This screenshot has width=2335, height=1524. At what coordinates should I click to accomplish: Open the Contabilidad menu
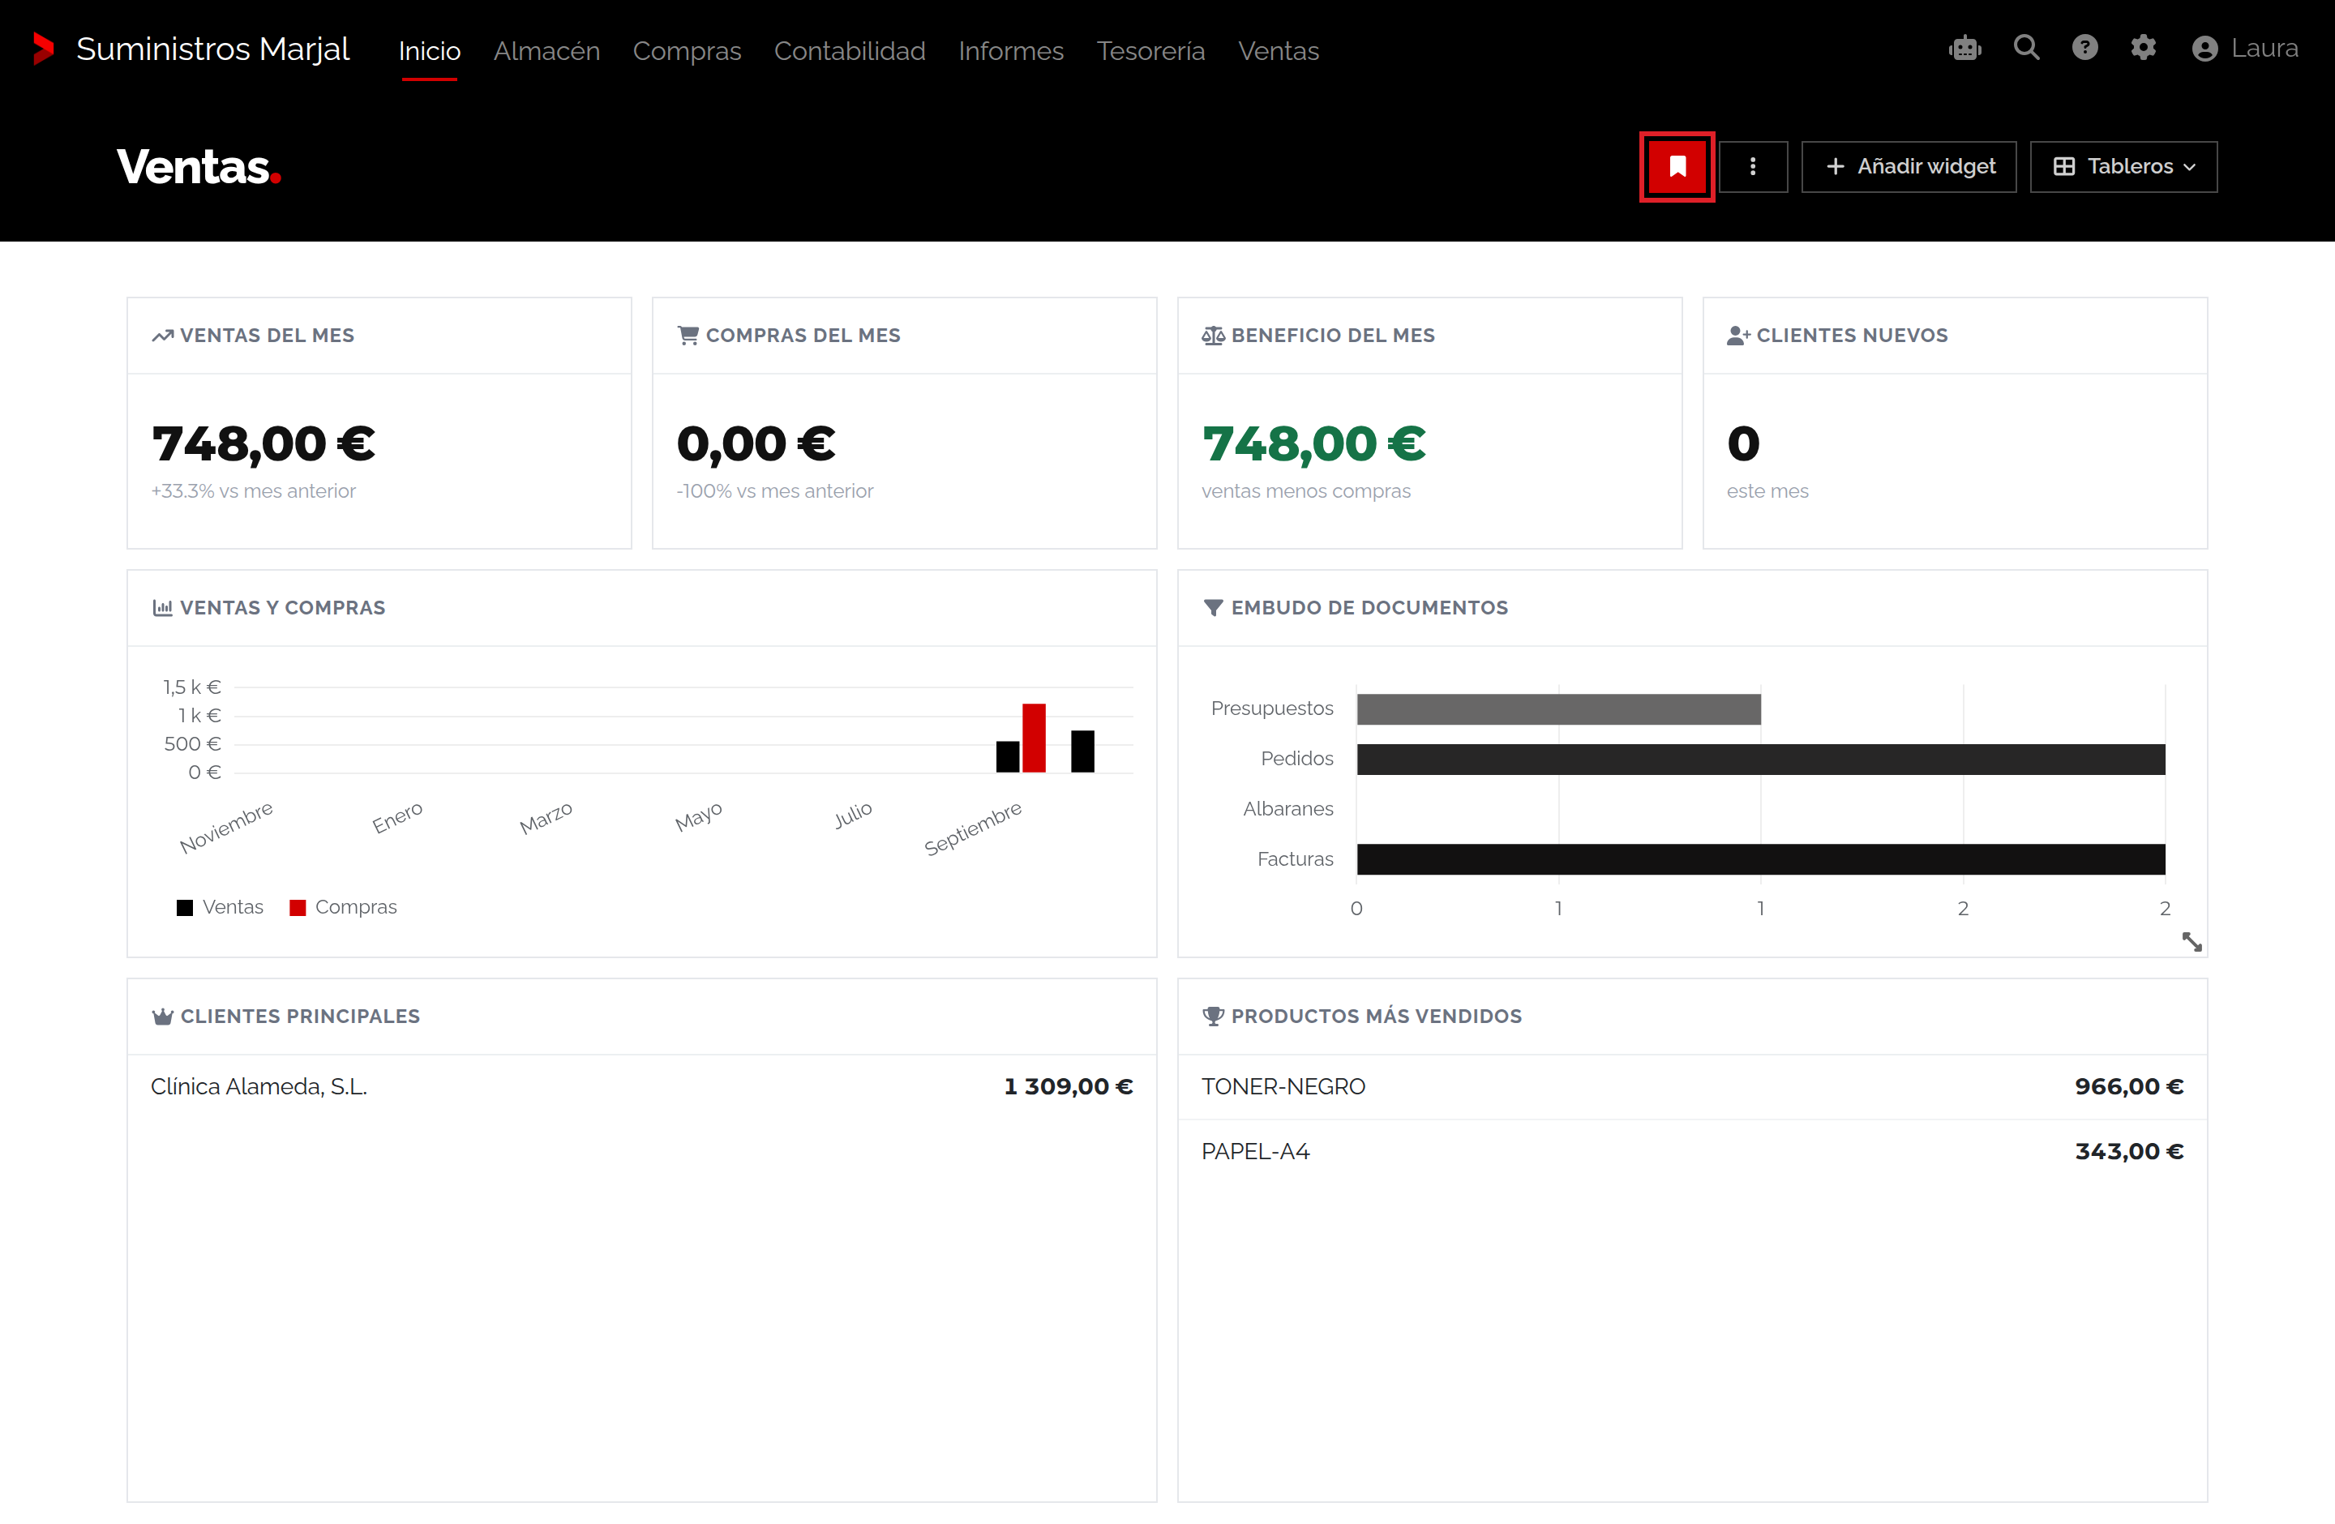[x=850, y=51]
